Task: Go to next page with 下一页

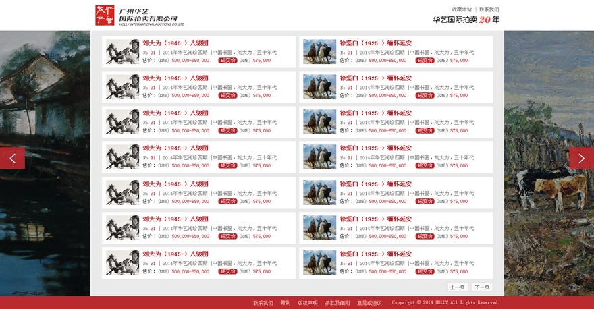Action: coord(482,287)
